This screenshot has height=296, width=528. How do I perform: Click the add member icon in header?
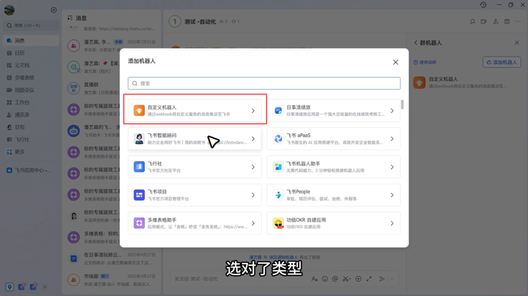[496, 21]
